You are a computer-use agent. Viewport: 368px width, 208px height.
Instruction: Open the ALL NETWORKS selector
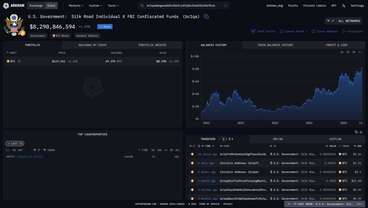click(343, 21)
